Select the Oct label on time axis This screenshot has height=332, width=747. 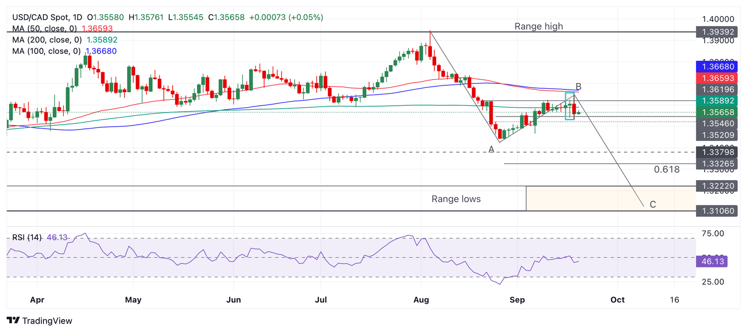(617, 299)
